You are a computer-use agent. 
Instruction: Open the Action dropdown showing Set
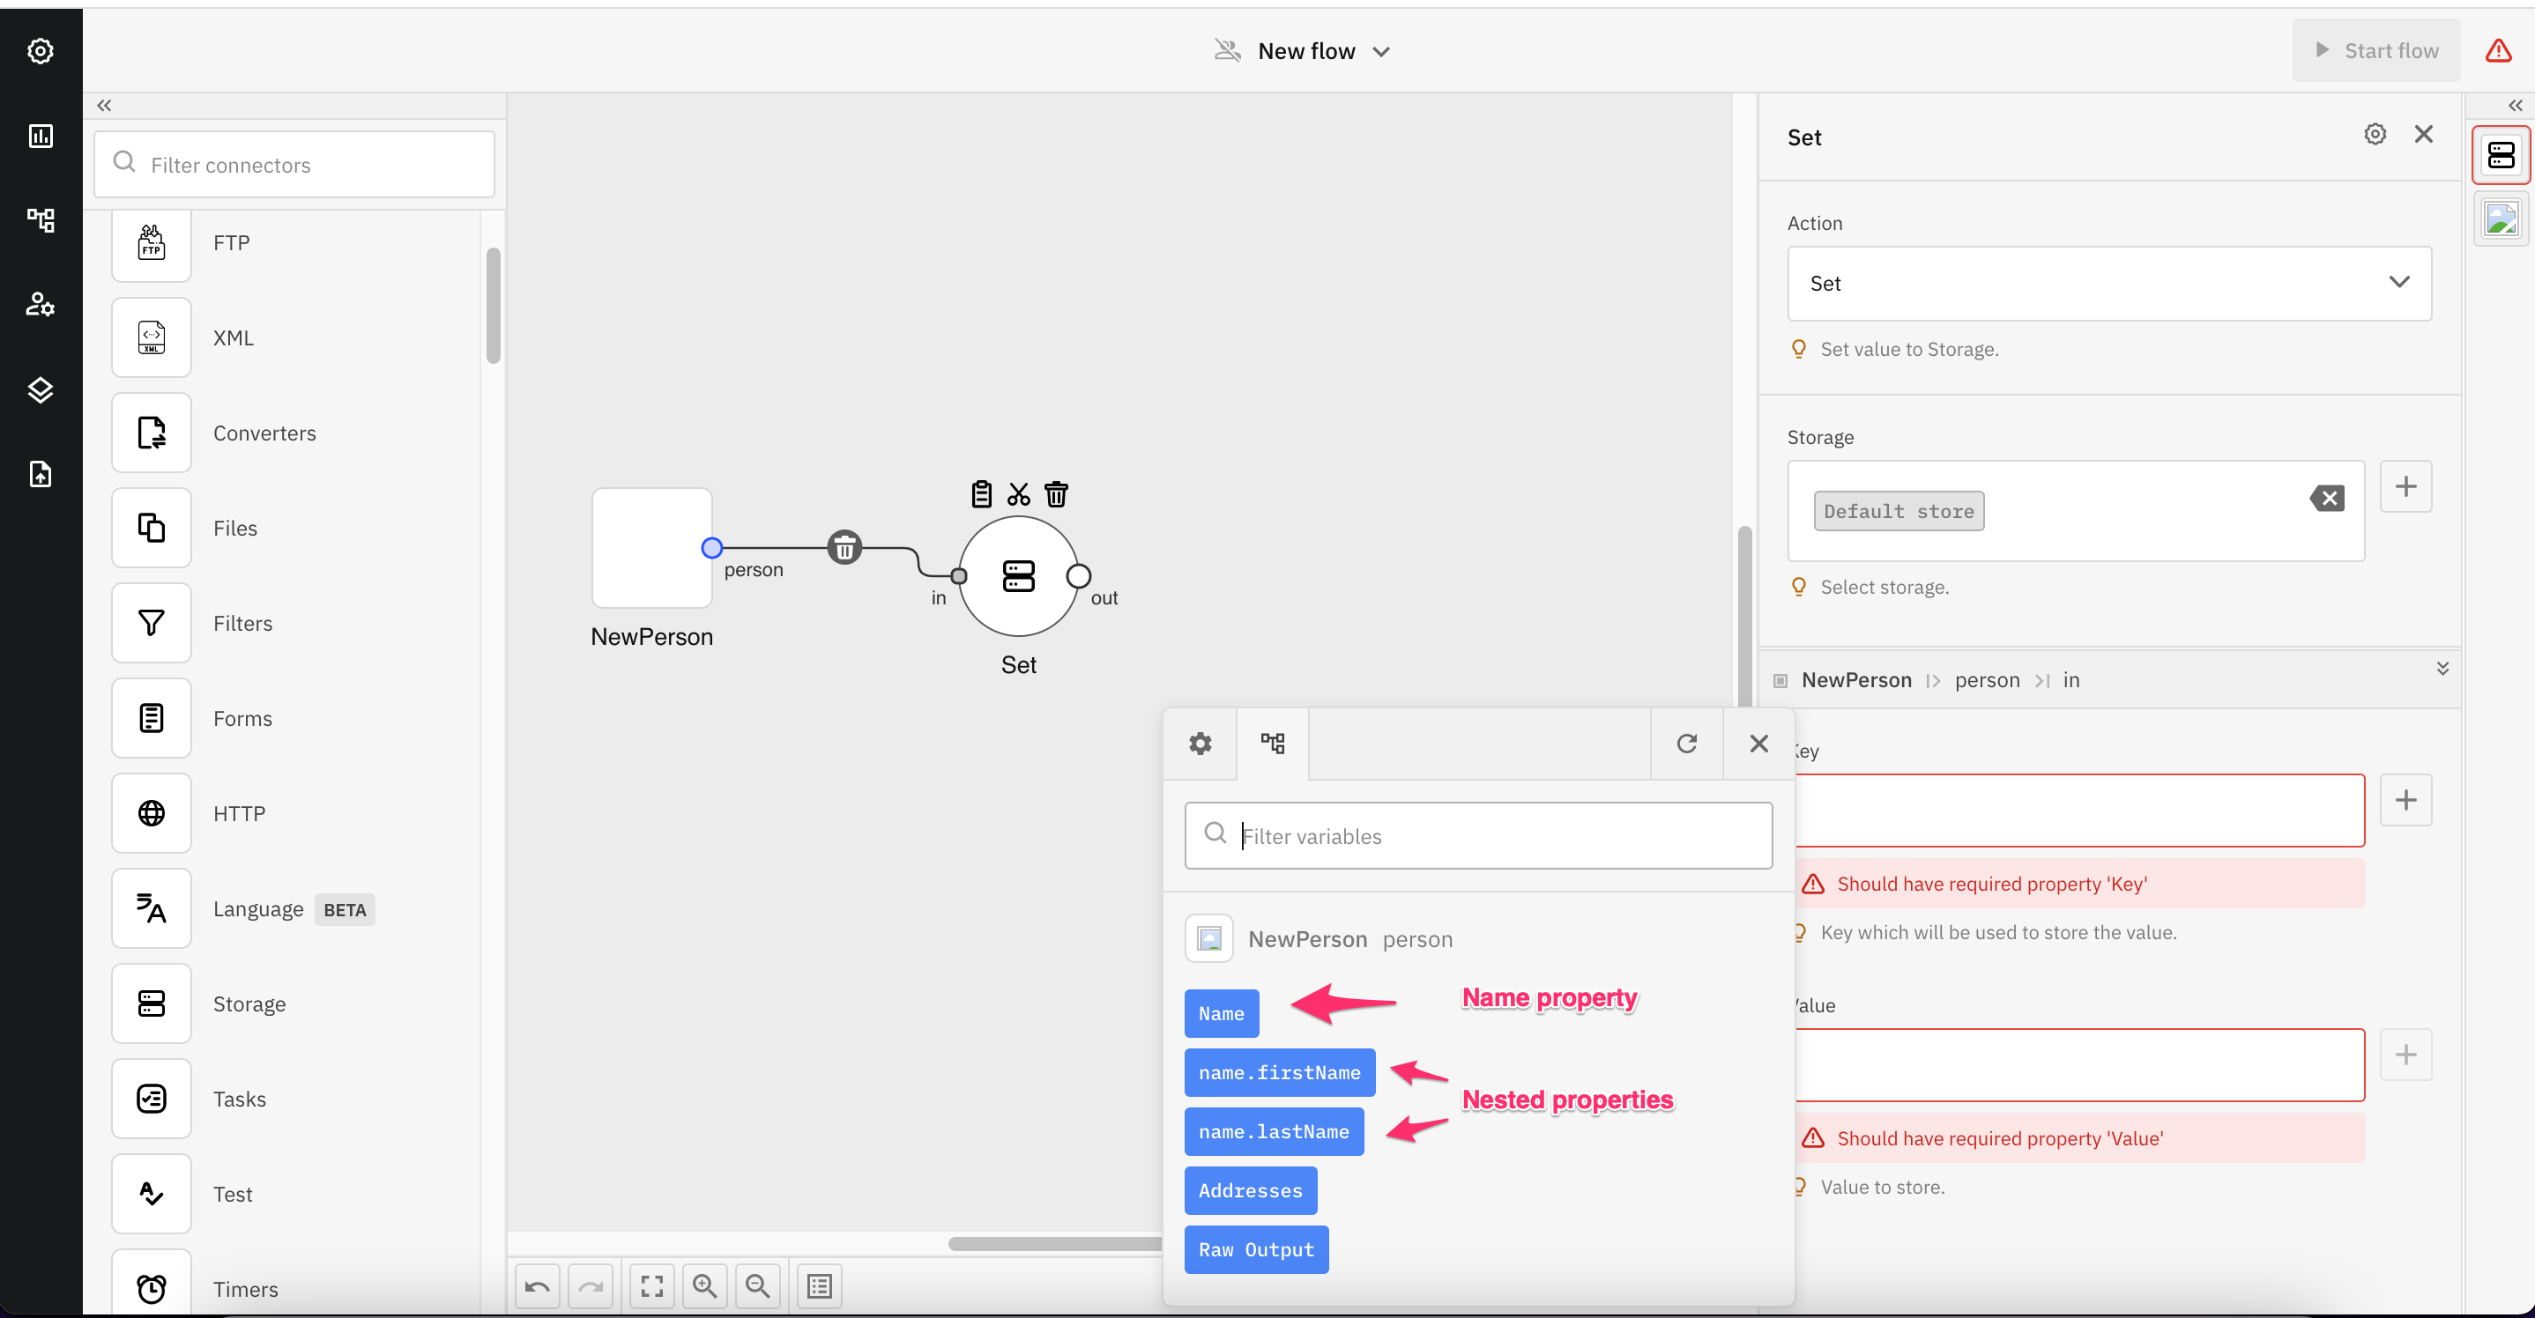pos(2109,284)
